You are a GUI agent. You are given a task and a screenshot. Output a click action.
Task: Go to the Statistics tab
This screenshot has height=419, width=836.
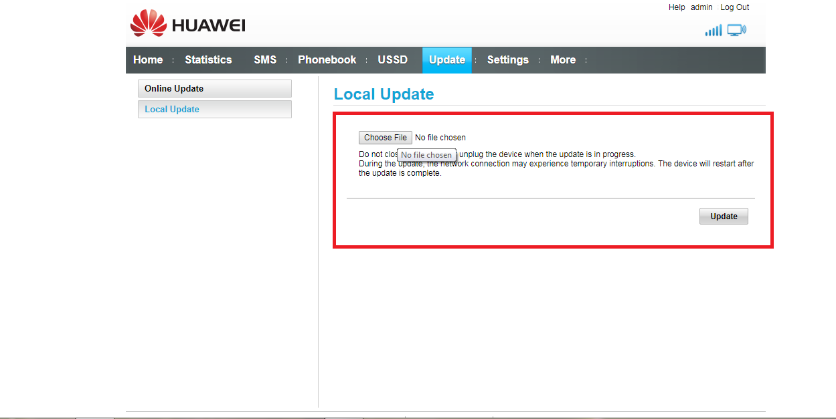pos(208,59)
